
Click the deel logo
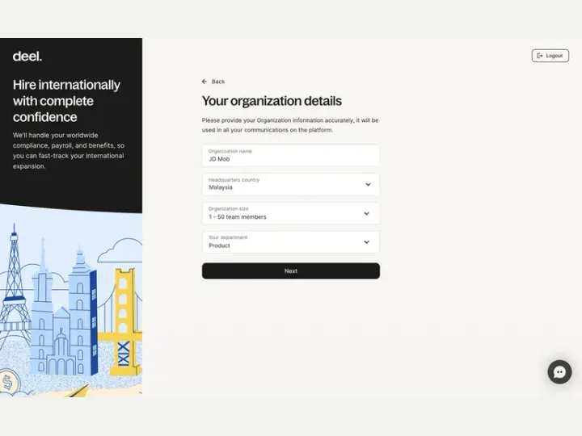[x=27, y=57]
